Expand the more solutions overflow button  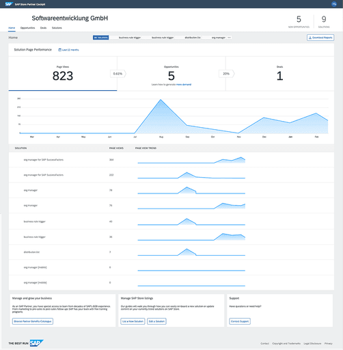point(229,38)
